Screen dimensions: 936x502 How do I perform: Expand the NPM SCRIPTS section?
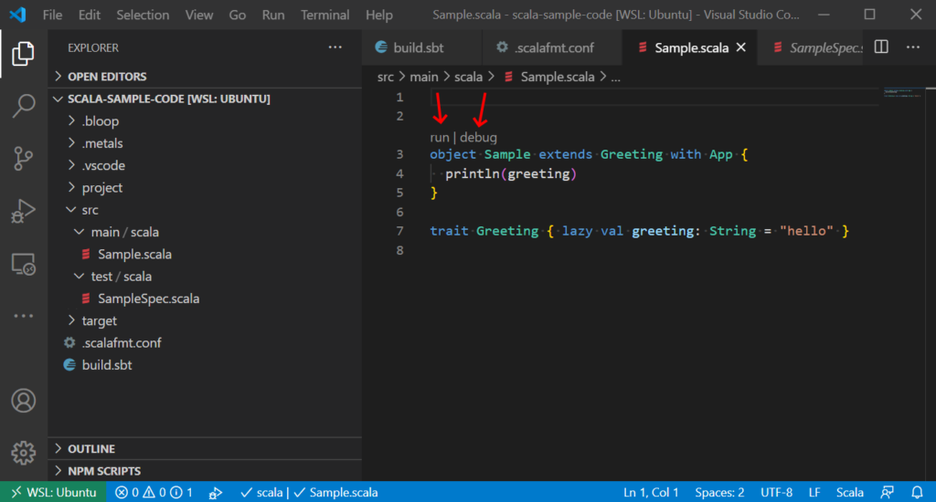(x=103, y=471)
